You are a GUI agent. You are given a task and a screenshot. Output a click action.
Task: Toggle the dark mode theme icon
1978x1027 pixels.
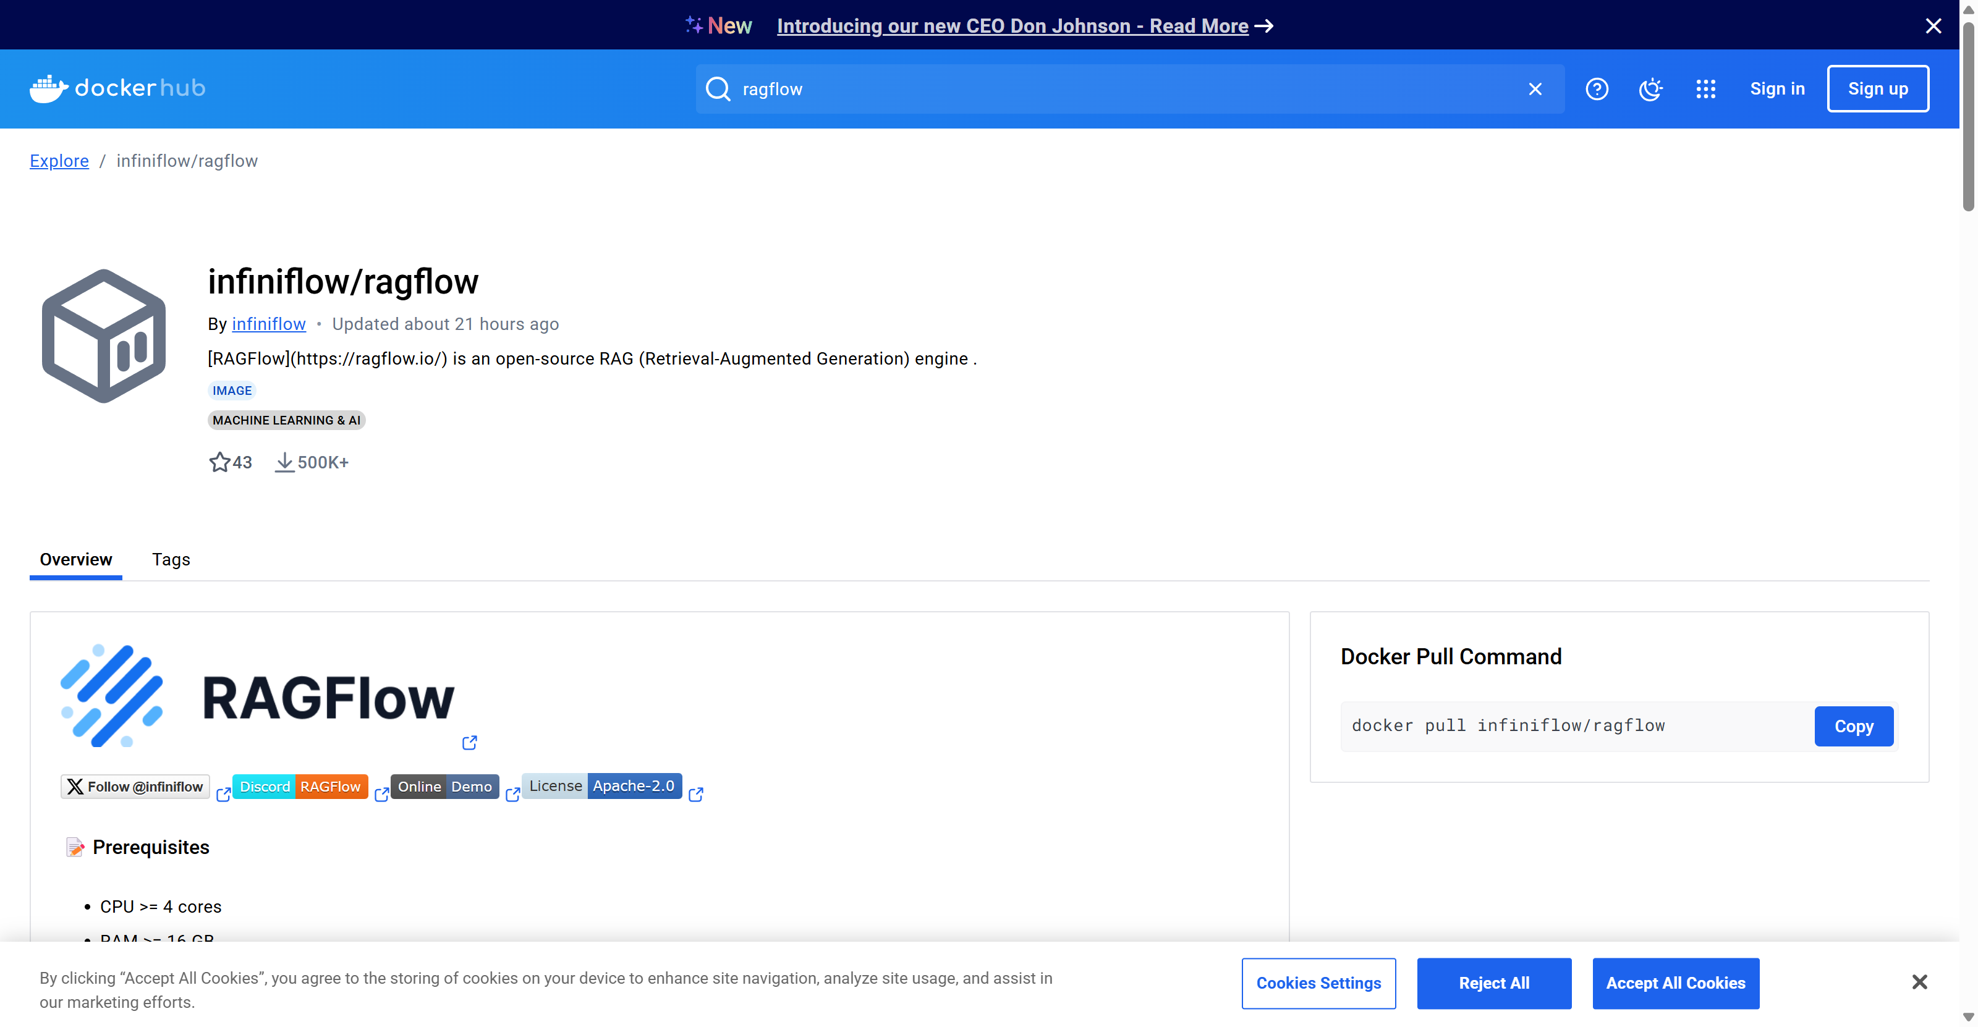(x=1650, y=89)
